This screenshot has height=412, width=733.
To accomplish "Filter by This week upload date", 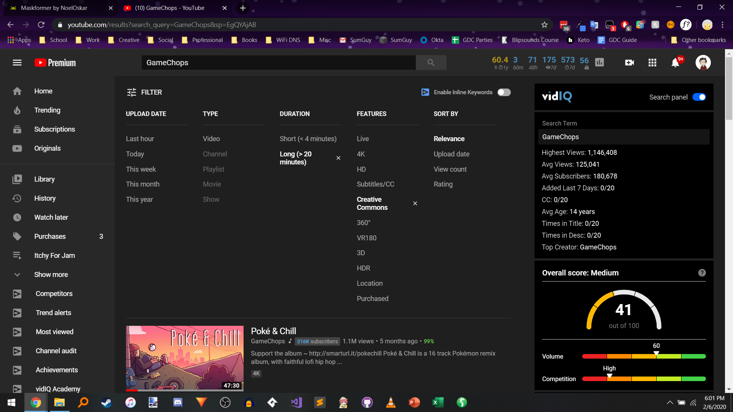I will click(x=141, y=169).
